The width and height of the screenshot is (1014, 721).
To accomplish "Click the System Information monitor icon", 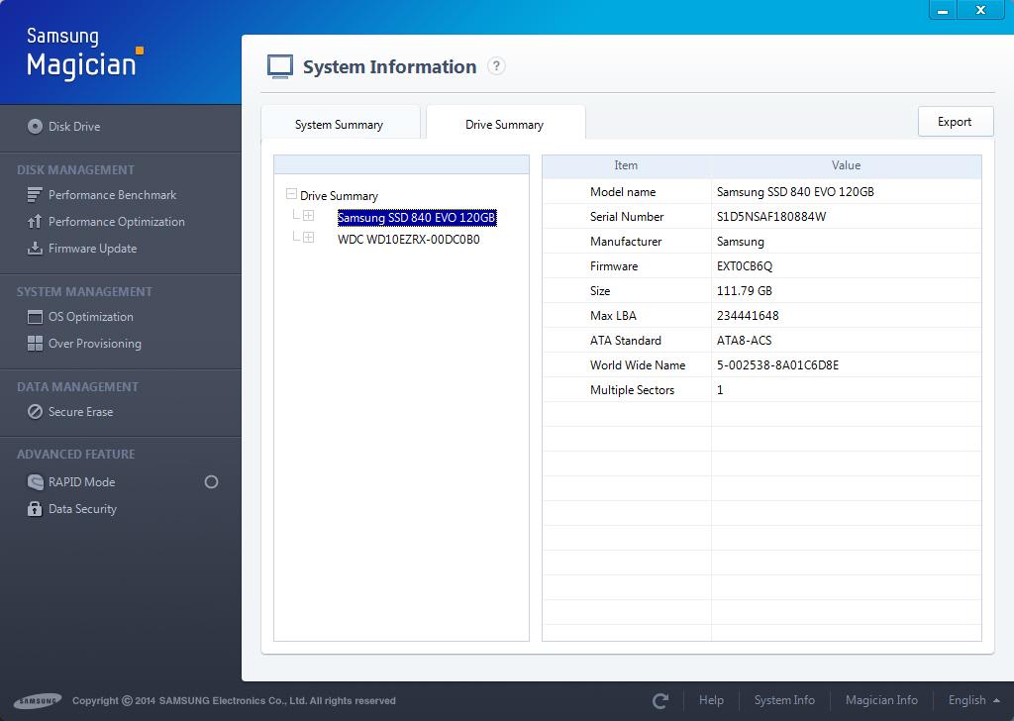I will point(280,66).
